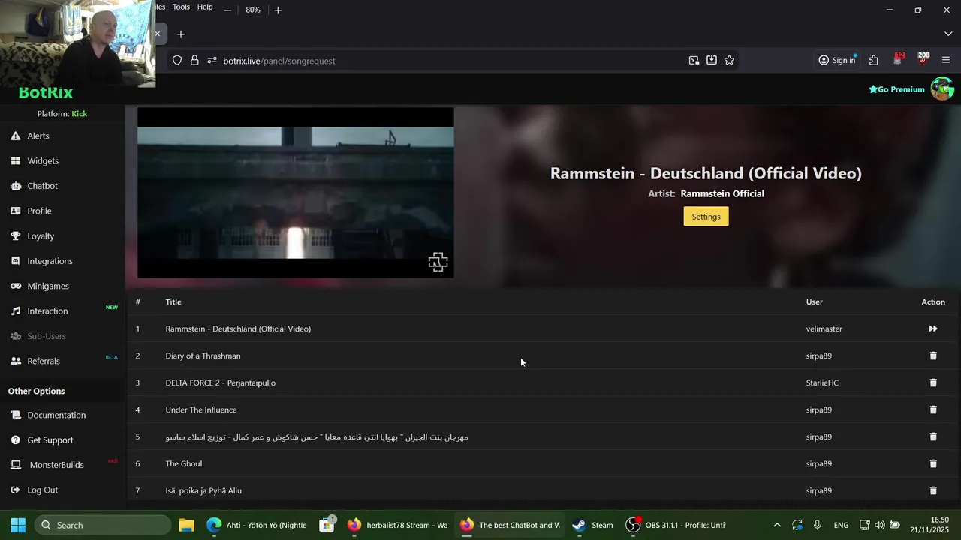This screenshot has width=961, height=540.
Task: Click the site shield tracking protection icon
Action: pyautogui.click(x=177, y=60)
